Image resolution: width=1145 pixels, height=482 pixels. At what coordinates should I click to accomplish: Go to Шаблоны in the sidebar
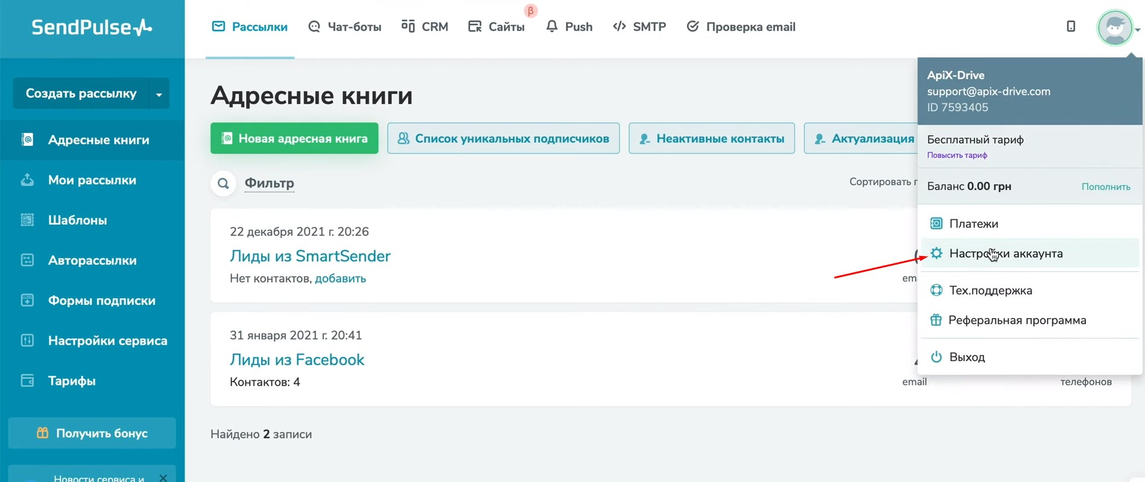pos(77,221)
